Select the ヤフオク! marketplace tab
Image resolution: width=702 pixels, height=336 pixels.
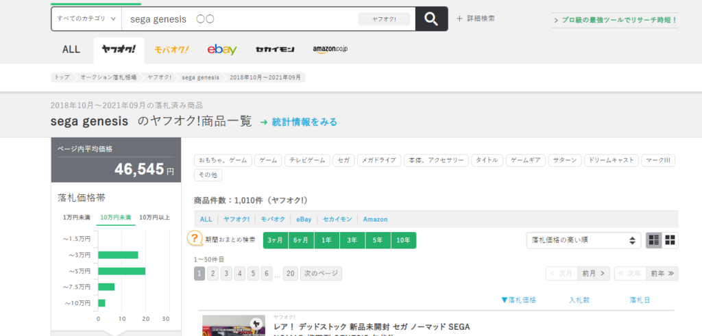click(x=119, y=50)
